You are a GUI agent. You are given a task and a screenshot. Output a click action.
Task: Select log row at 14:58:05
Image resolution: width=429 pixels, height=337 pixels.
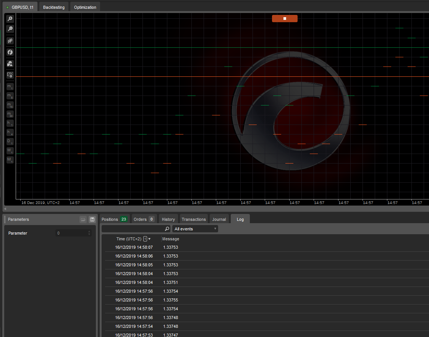[267, 265]
